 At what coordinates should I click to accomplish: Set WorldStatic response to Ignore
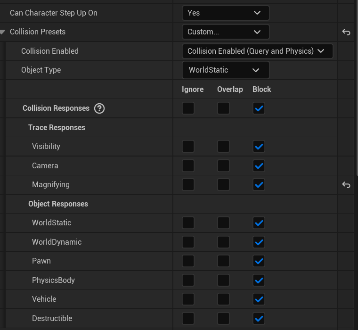click(188, 223)
